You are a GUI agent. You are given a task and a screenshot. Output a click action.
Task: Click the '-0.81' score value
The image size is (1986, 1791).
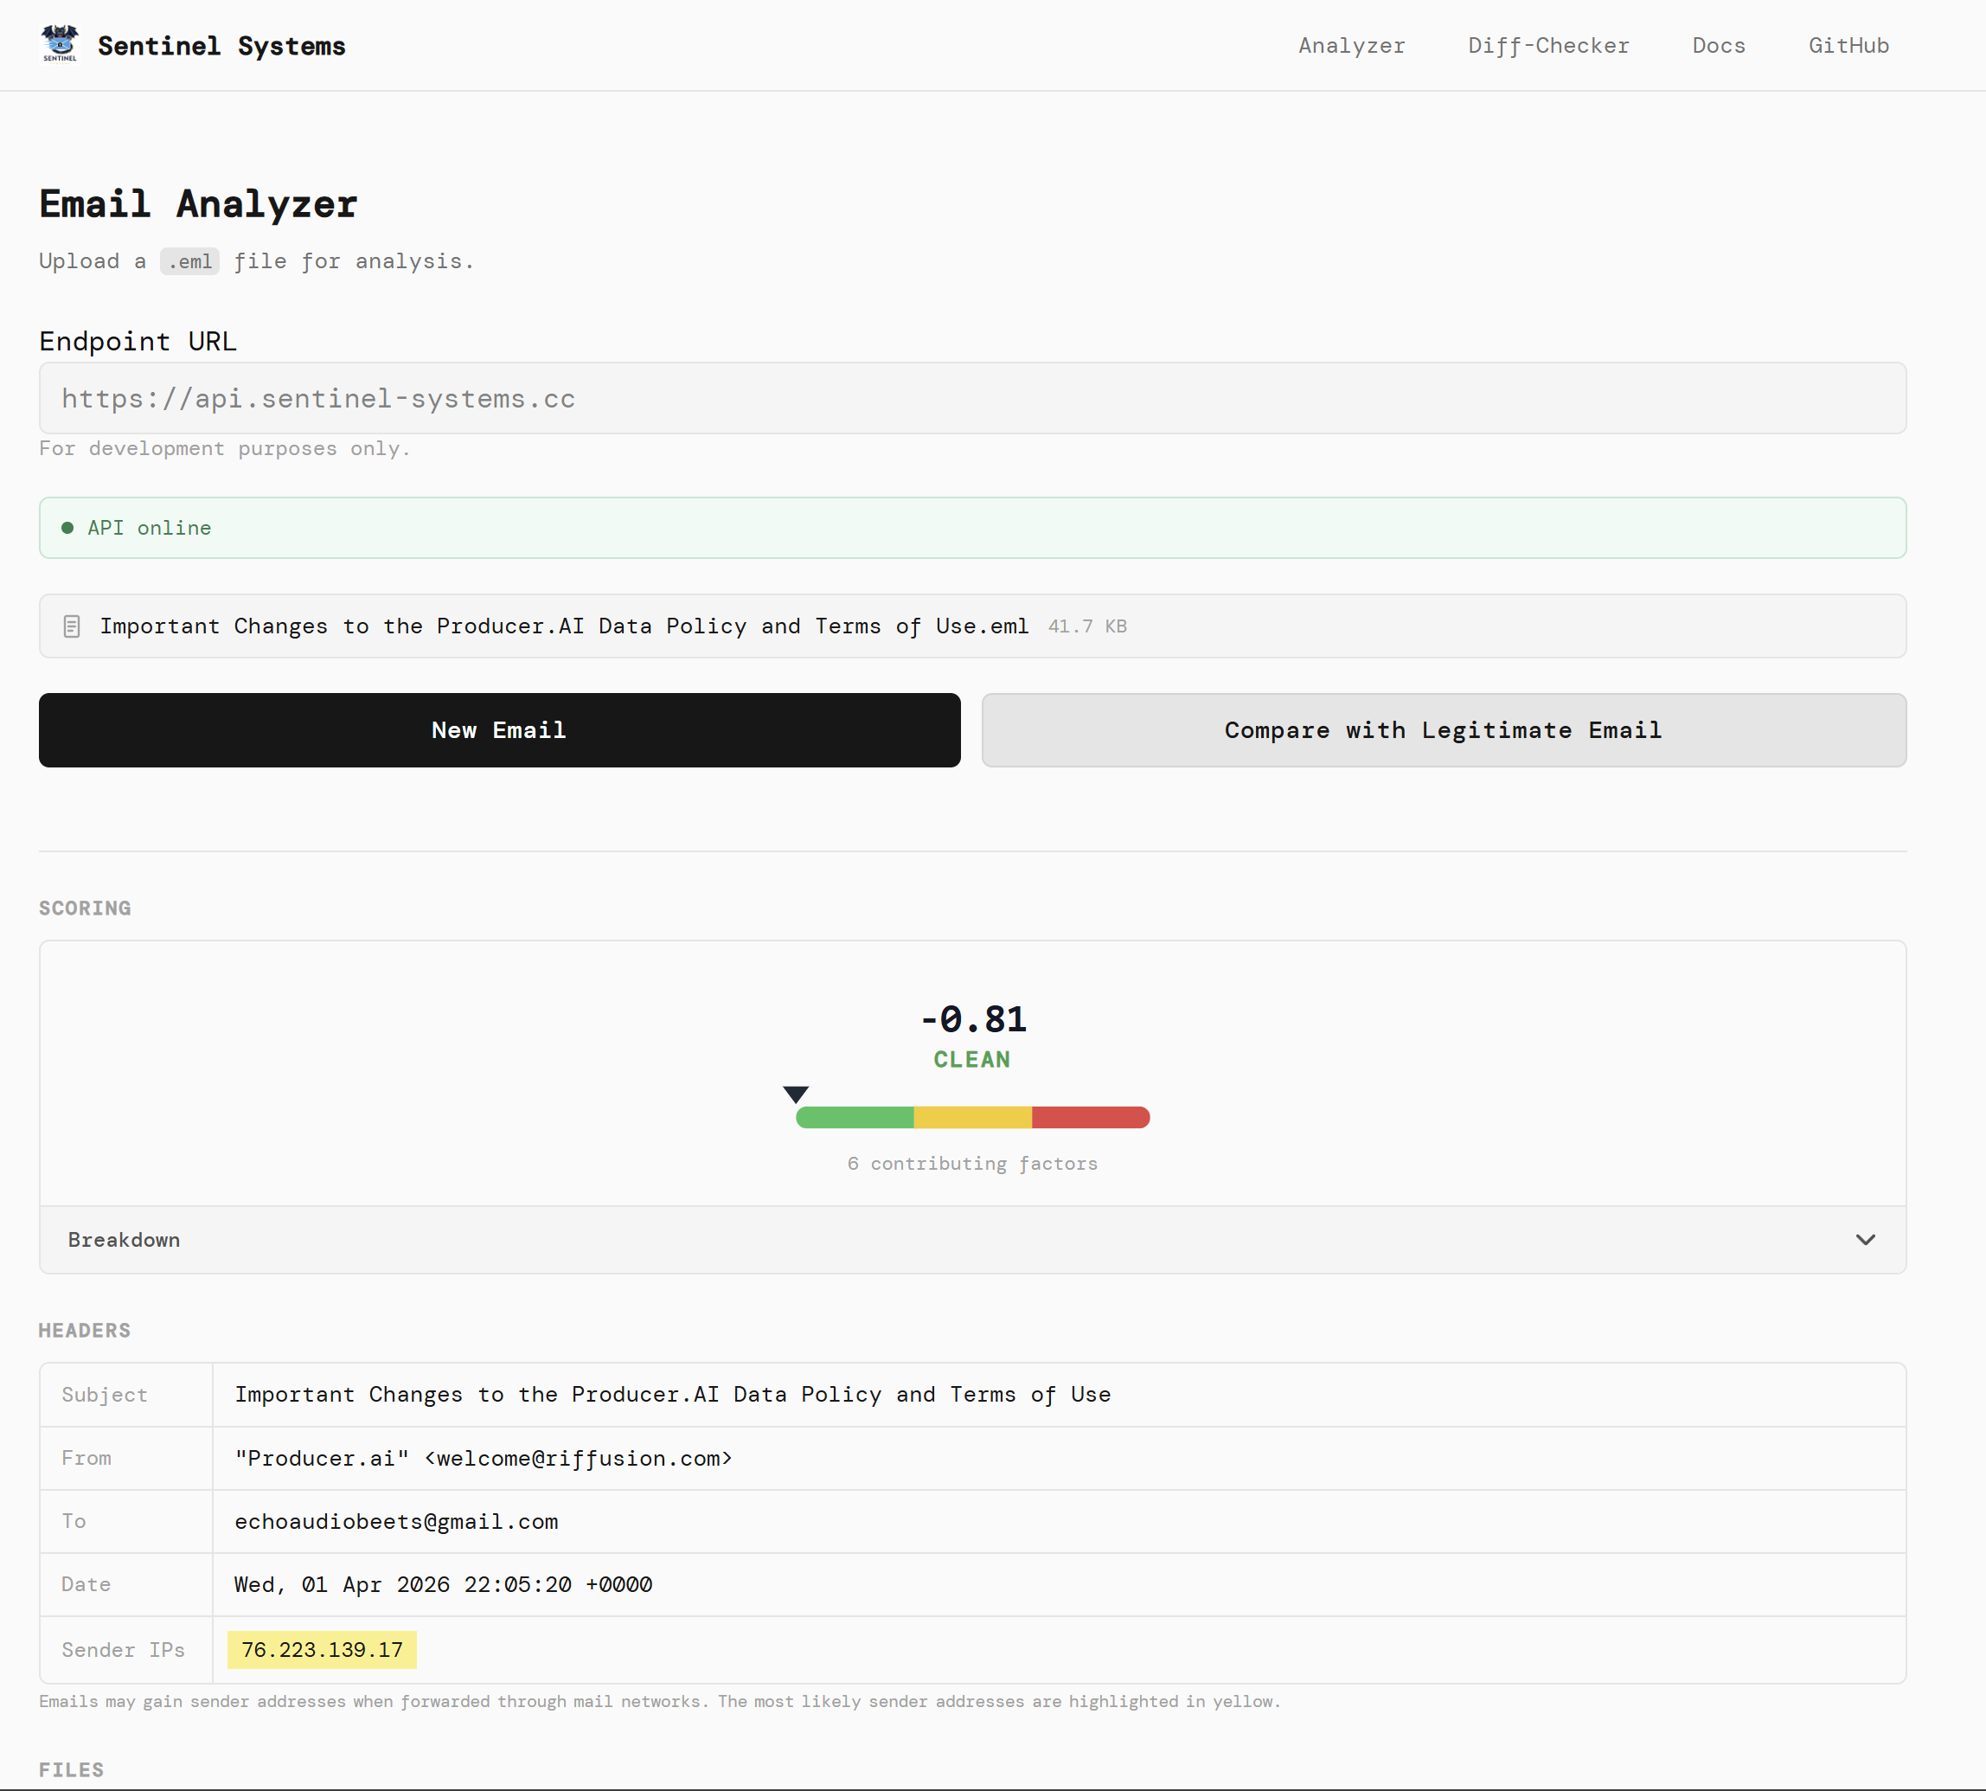973,1019
